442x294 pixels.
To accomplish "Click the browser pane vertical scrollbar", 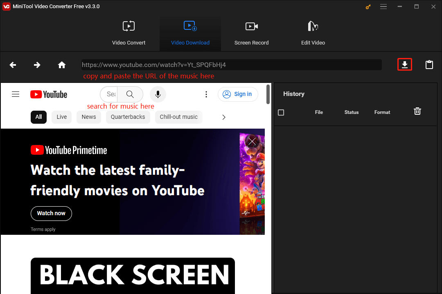I will point(268,94).
